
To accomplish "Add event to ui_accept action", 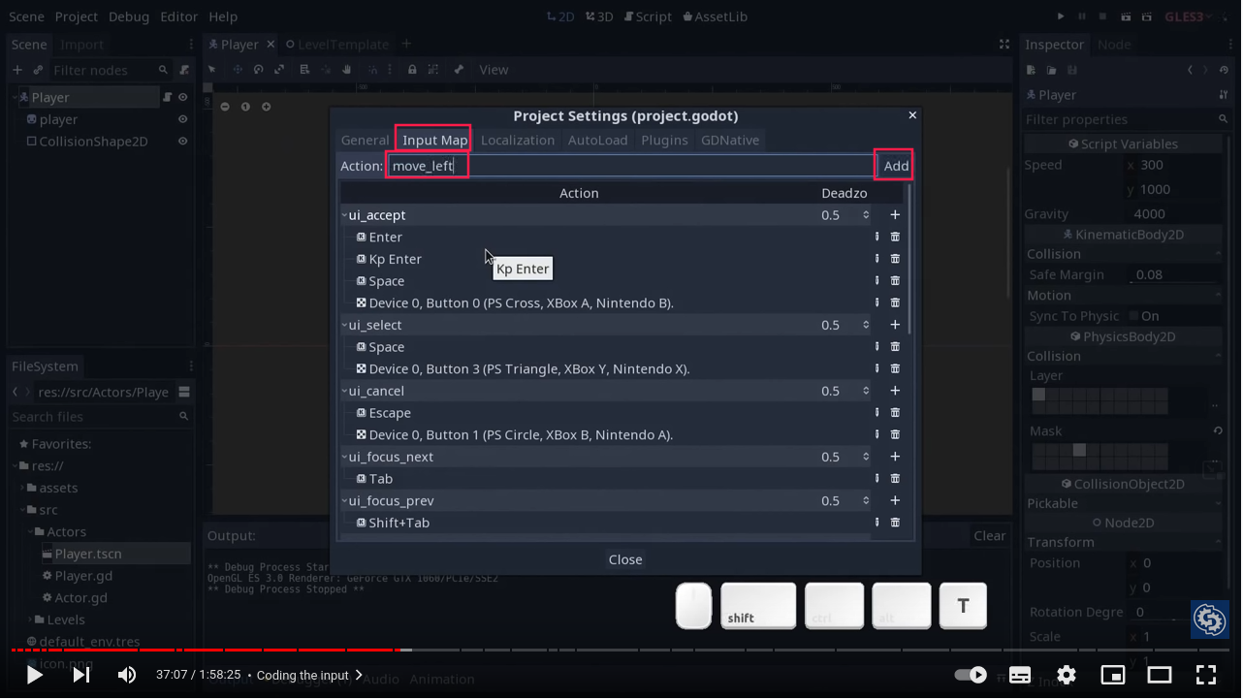I will click(895, 215).
